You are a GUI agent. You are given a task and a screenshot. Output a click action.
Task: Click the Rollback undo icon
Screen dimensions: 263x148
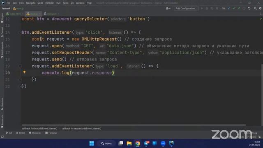249,8
